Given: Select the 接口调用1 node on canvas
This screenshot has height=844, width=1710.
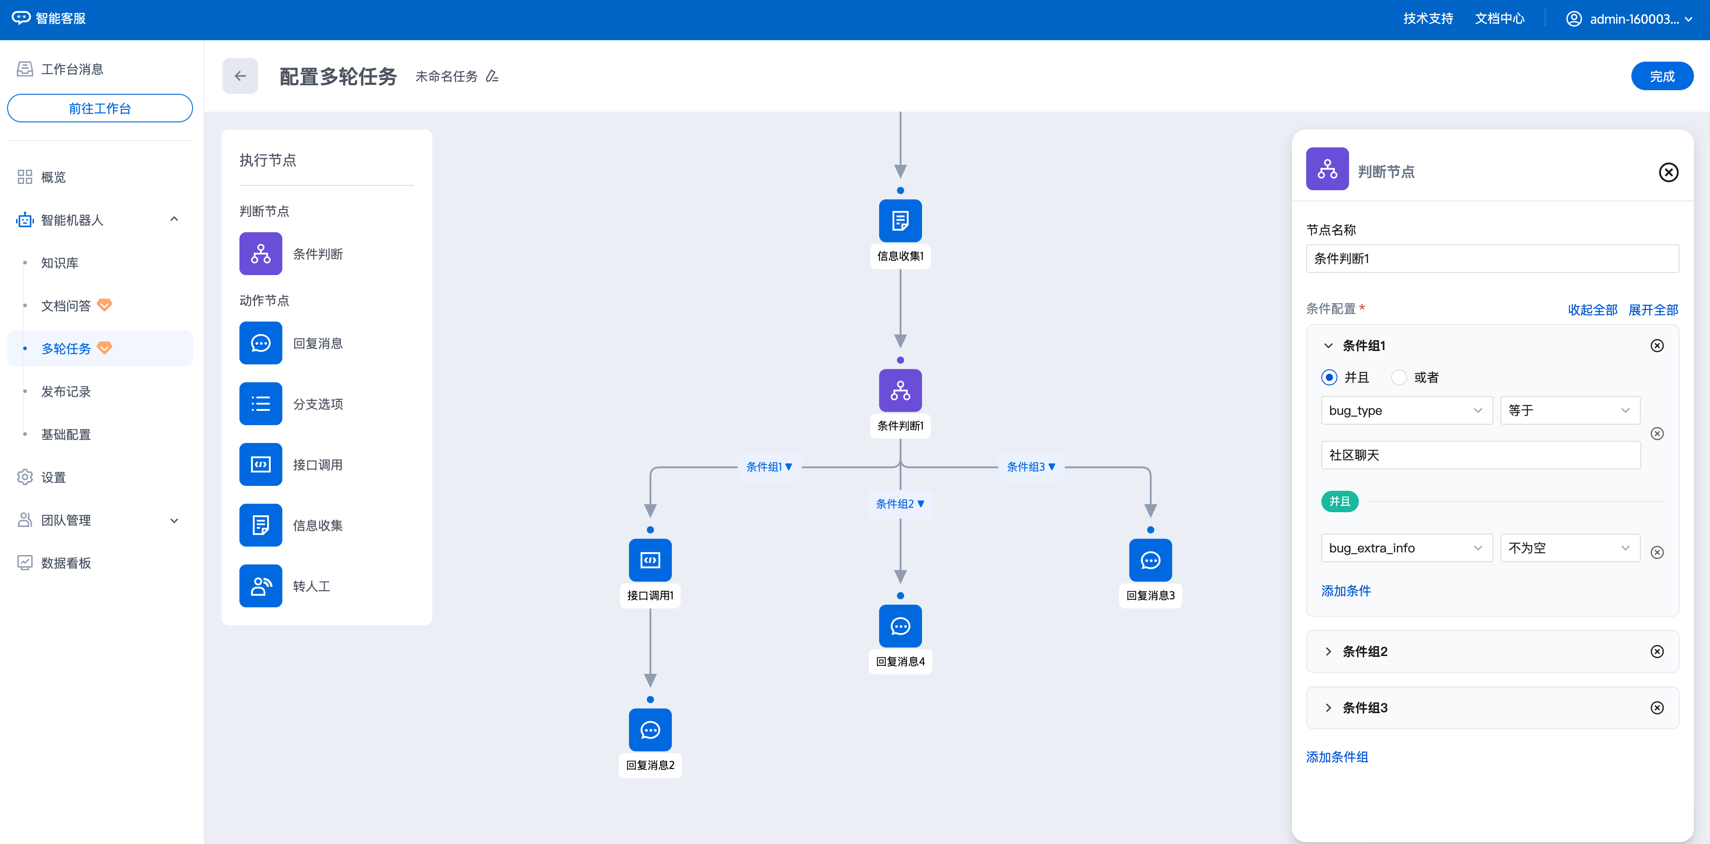Looking at the screenshot, I should tap(650, 560).
